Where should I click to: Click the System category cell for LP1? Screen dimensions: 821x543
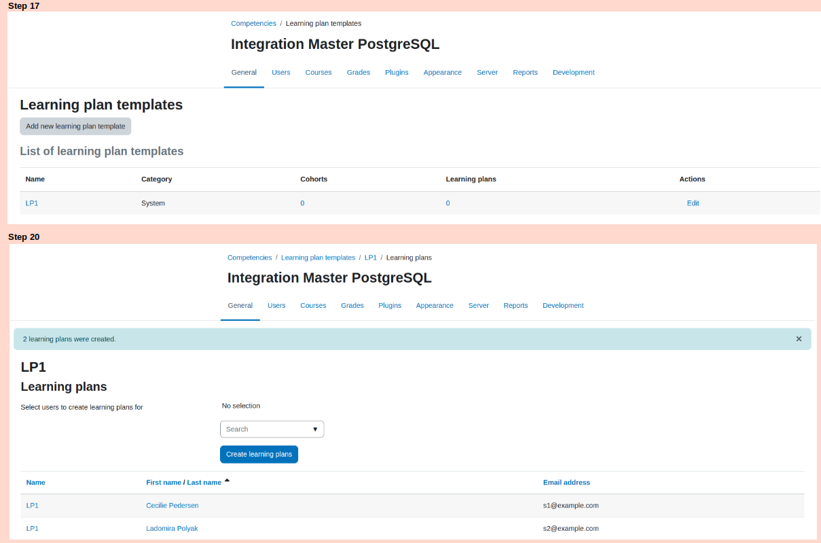coord(153,203)
